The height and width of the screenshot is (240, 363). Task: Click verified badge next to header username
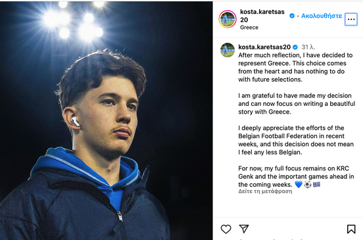[x=292, y=16]
